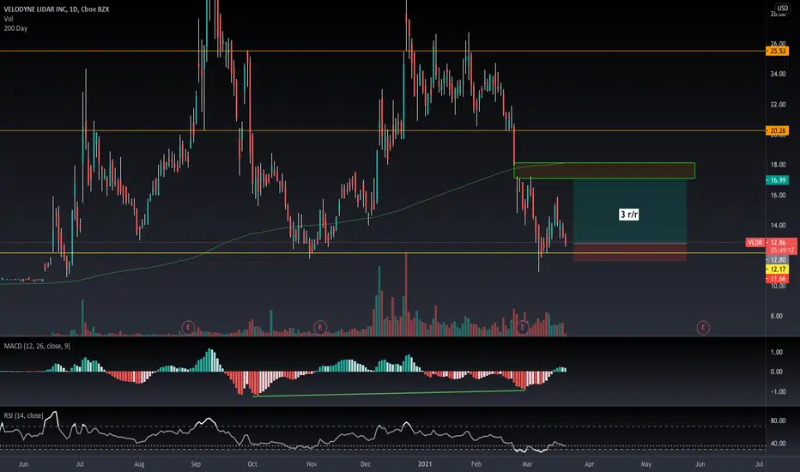The height and width of the screenshot is (472, 800).
Task: Click the Mar label on time axis
Action: coord(528,463)
